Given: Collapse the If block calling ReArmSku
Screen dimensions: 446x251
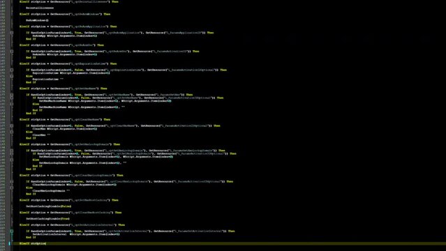Looking at the screenshot, I should [x=12, y=52].
